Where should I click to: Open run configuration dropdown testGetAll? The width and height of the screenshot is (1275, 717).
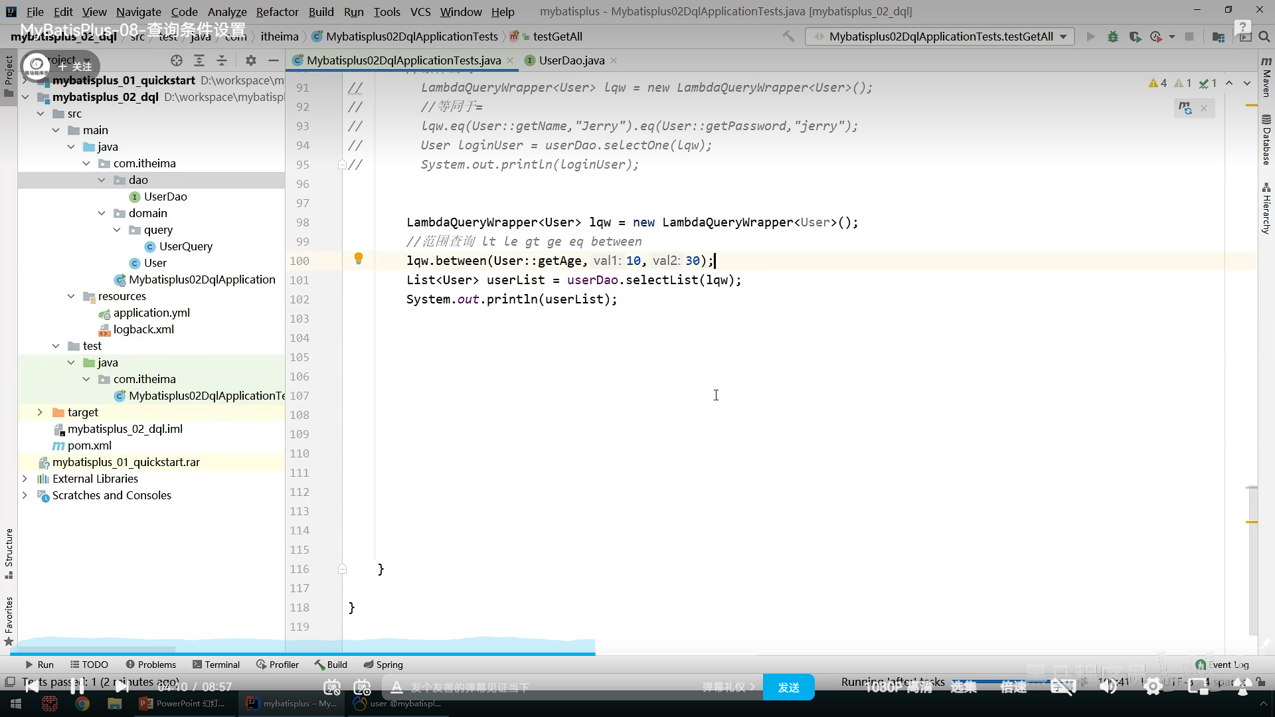coord(940,37)
